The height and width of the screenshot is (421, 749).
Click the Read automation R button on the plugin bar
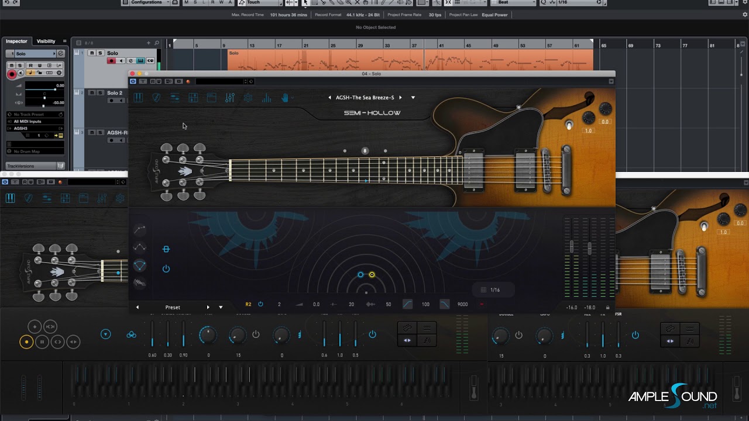(152, 81)
